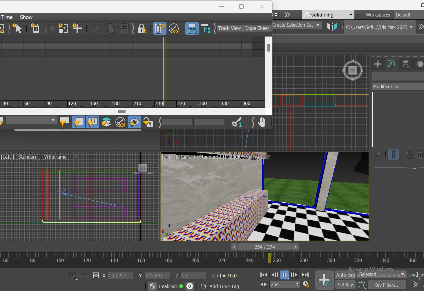Screen dimensions: 424x291
Task: Click frame 300 on the main track bar
Action: [331, 260]
